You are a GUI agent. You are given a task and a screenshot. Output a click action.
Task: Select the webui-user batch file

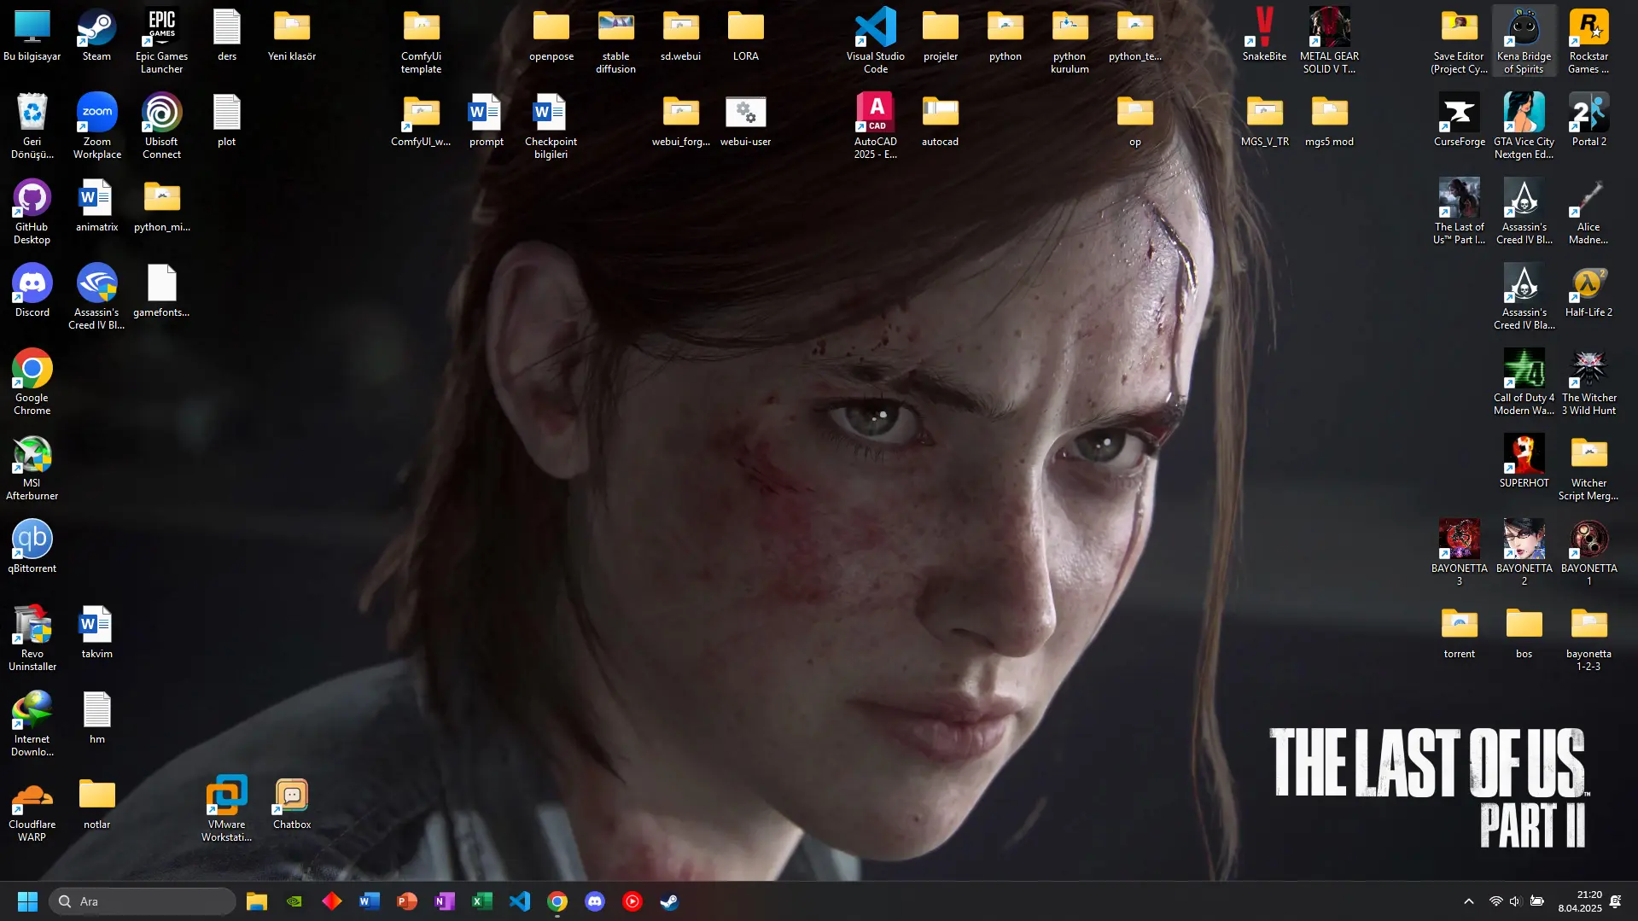tap(745, 121)
